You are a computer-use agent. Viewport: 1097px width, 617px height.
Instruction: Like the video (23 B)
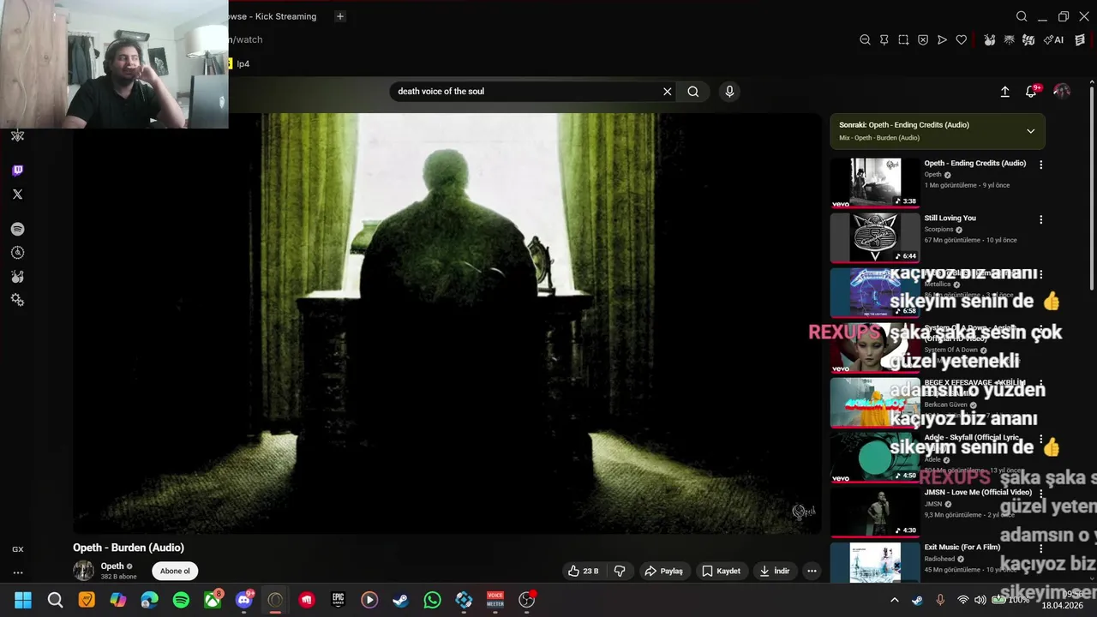[x=583, y=571]
